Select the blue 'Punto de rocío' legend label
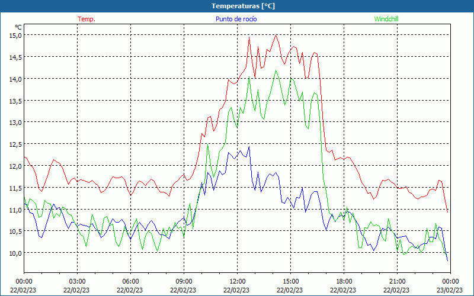This screenshot has width=474, height=296. coord(236,19)
